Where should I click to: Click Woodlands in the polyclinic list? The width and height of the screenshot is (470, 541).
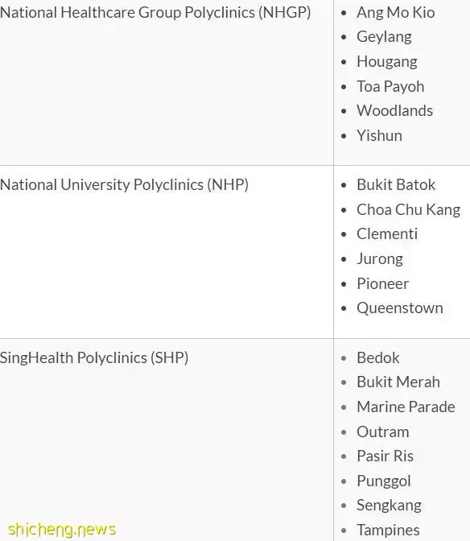point(395,111)
